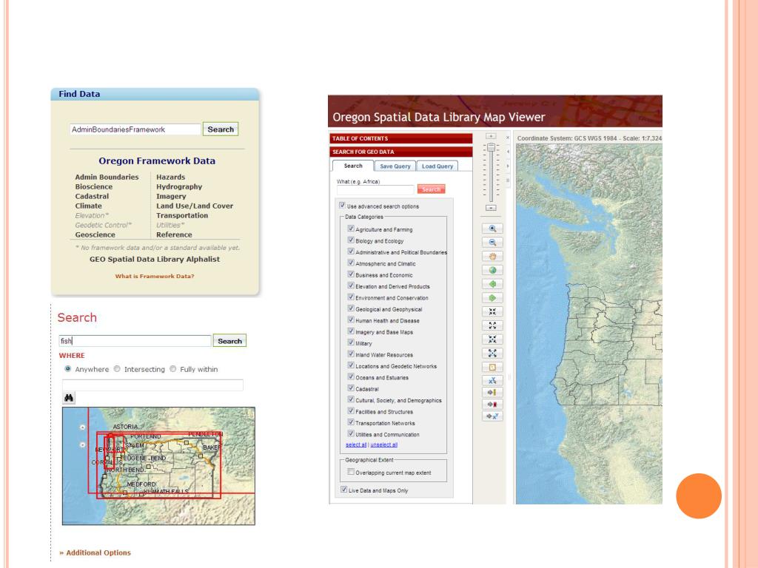Click the globe full extent icon
The image size is (758, 568).
[x=492, y=271]
